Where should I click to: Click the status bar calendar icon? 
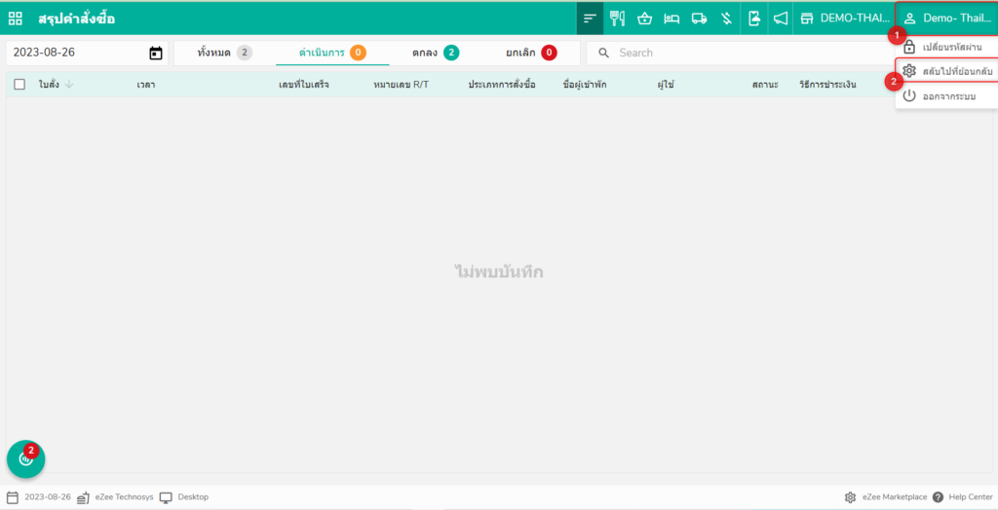click(12, 497)
